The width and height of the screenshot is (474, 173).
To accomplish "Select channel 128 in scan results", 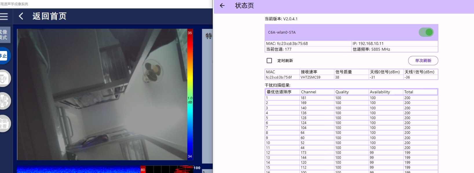I will pos(303,118).
